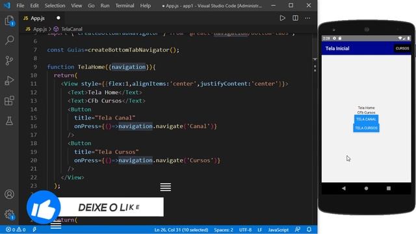Open the Testing flask icon
The image size is (416, 234).
[x=10, y=121]
